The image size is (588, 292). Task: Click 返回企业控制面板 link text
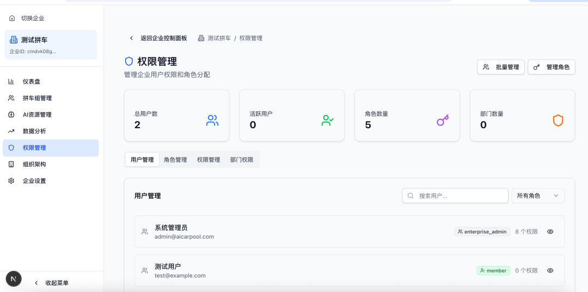(163, 38)
